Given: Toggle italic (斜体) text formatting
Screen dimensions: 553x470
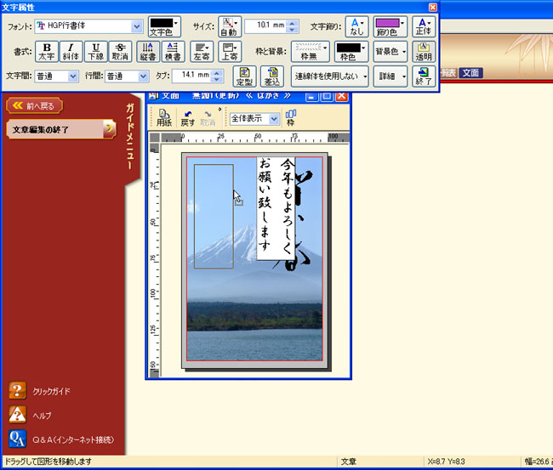Looking at the screenshot, I should (71, 51).
